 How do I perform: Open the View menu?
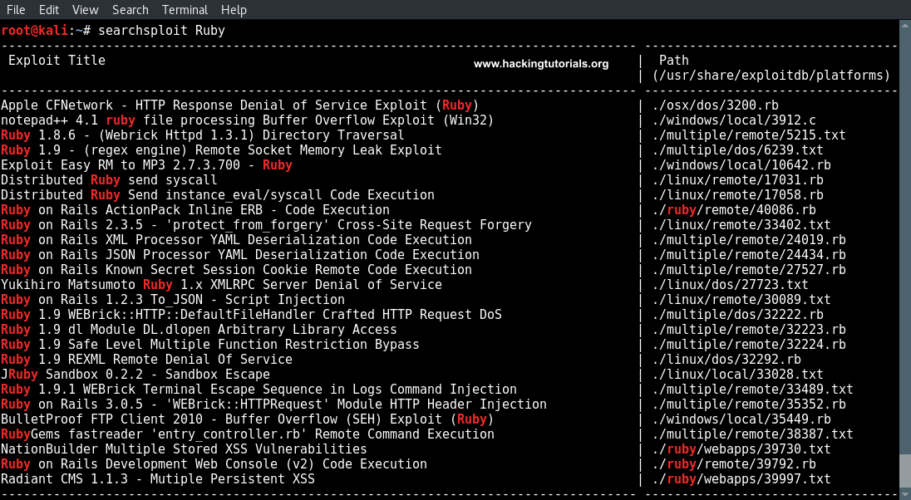pos(86,10)
